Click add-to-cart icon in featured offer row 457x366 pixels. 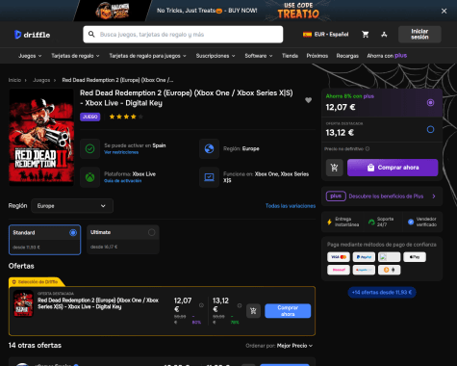pyautogui.click(x=253, y=311)
